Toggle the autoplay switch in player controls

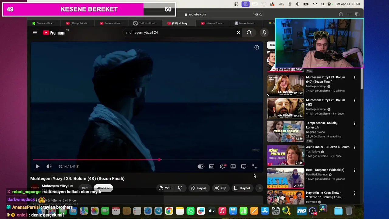pos(201,166)
